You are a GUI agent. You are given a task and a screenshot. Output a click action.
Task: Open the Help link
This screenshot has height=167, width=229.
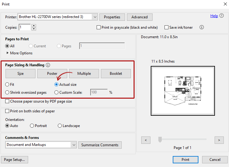(214, 16)
